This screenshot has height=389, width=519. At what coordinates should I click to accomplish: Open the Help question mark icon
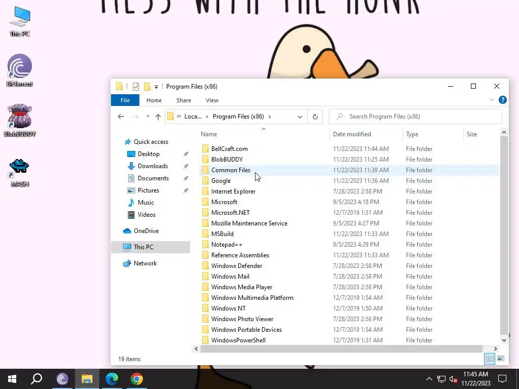click(x=502, y=100)
